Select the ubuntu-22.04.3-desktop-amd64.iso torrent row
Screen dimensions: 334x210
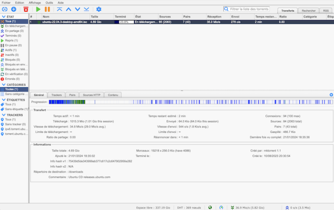click(x=181, y=22)
